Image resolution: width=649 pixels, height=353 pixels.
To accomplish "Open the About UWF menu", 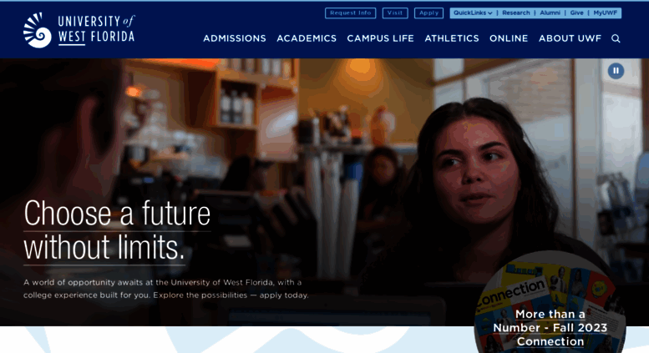I will pos(570,38).
